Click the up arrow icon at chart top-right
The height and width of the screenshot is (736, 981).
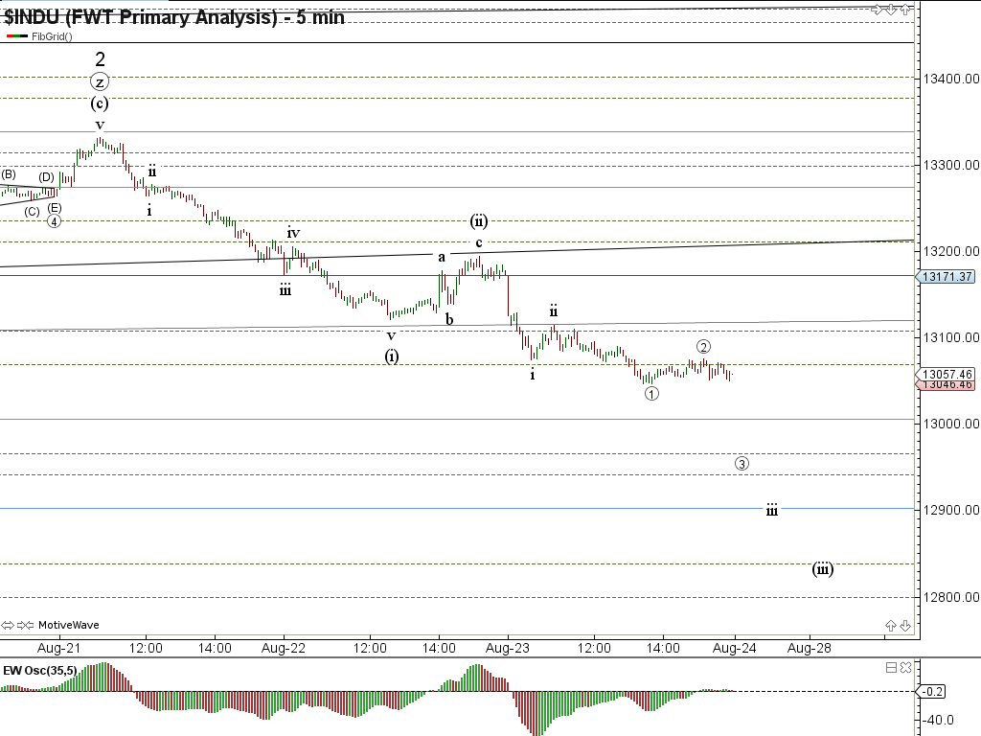[904, 9]
